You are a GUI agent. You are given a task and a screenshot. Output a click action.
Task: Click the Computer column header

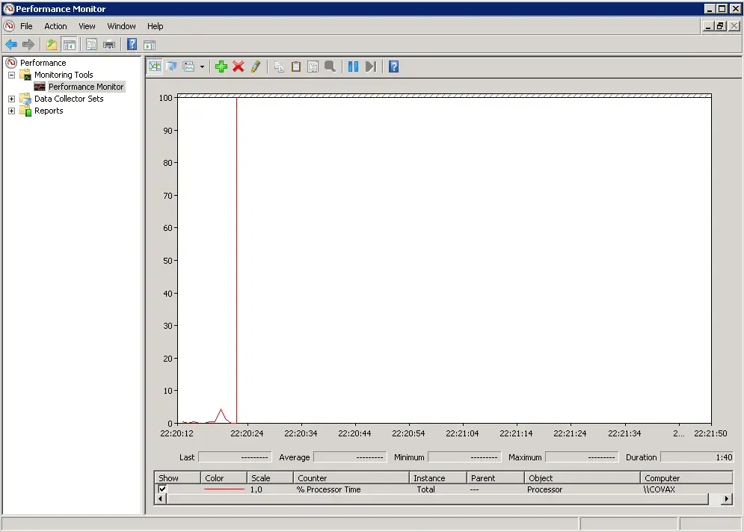(x=686, y=477)
